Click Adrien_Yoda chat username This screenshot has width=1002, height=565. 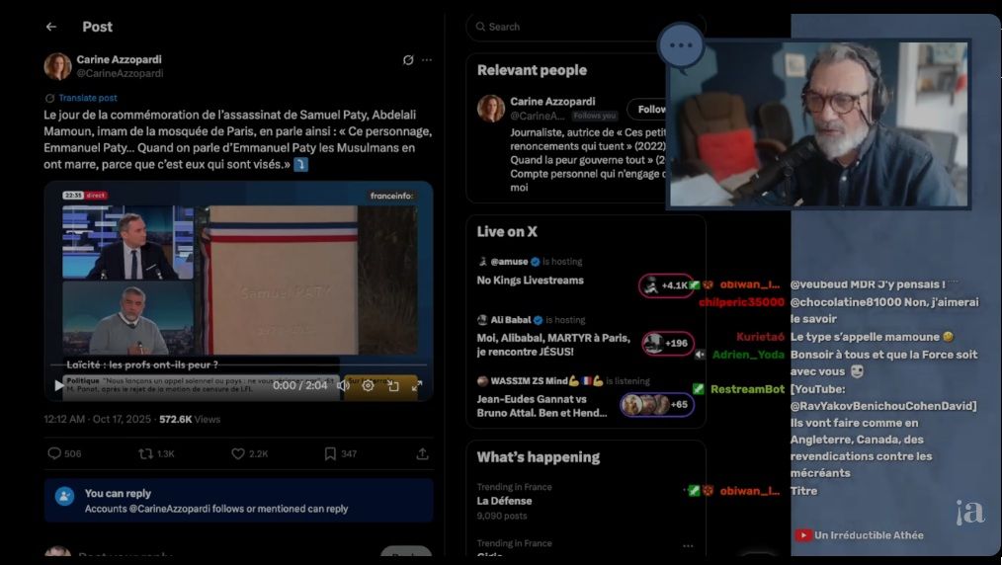[x=748, y=355]
